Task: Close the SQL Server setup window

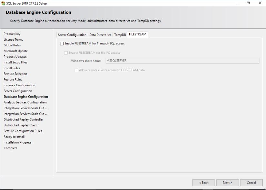Action: coord(260,3)
